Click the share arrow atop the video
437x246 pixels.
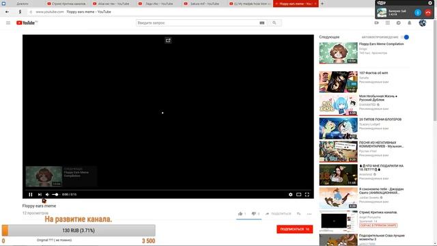coord(168,40)
